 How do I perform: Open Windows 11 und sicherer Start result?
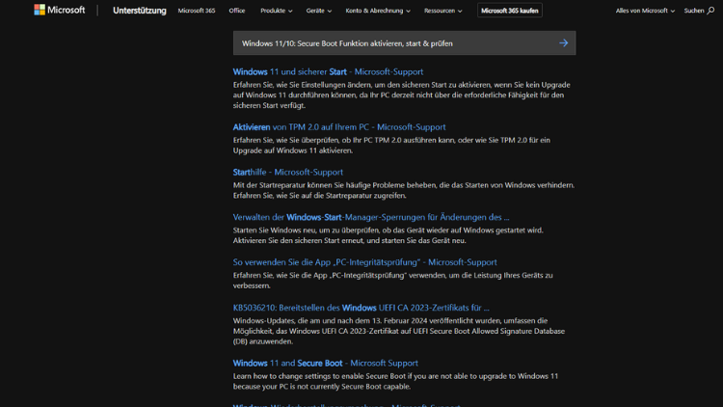(328, 71)
